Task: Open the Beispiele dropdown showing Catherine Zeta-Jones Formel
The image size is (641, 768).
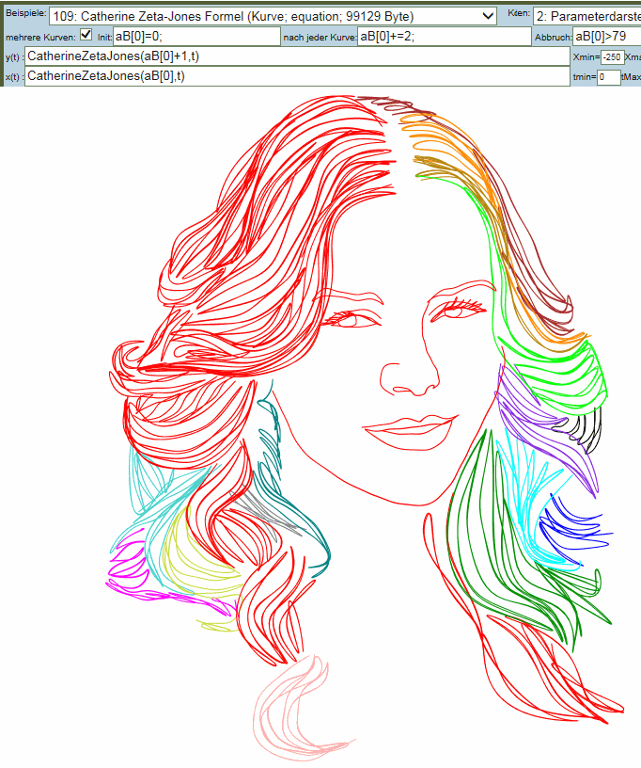Action: click(273, 16)
